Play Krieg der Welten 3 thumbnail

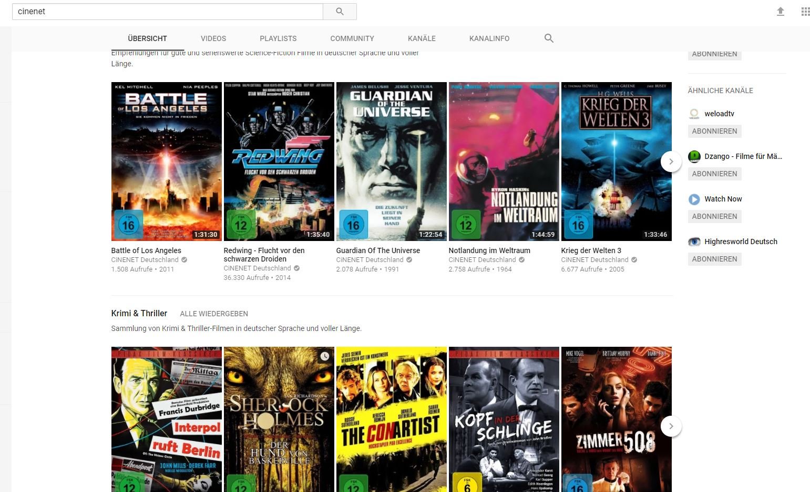(617, 162)
